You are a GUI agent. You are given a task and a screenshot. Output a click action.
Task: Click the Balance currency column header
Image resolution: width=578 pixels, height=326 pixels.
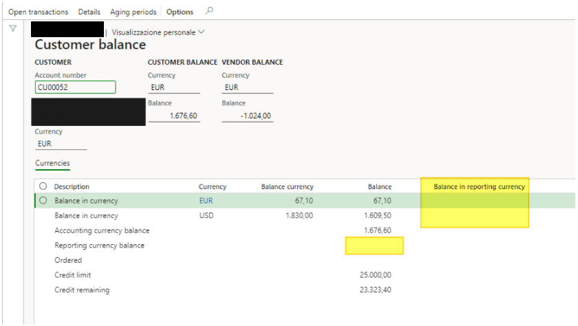pyautogui.click(x=287, y=186)
